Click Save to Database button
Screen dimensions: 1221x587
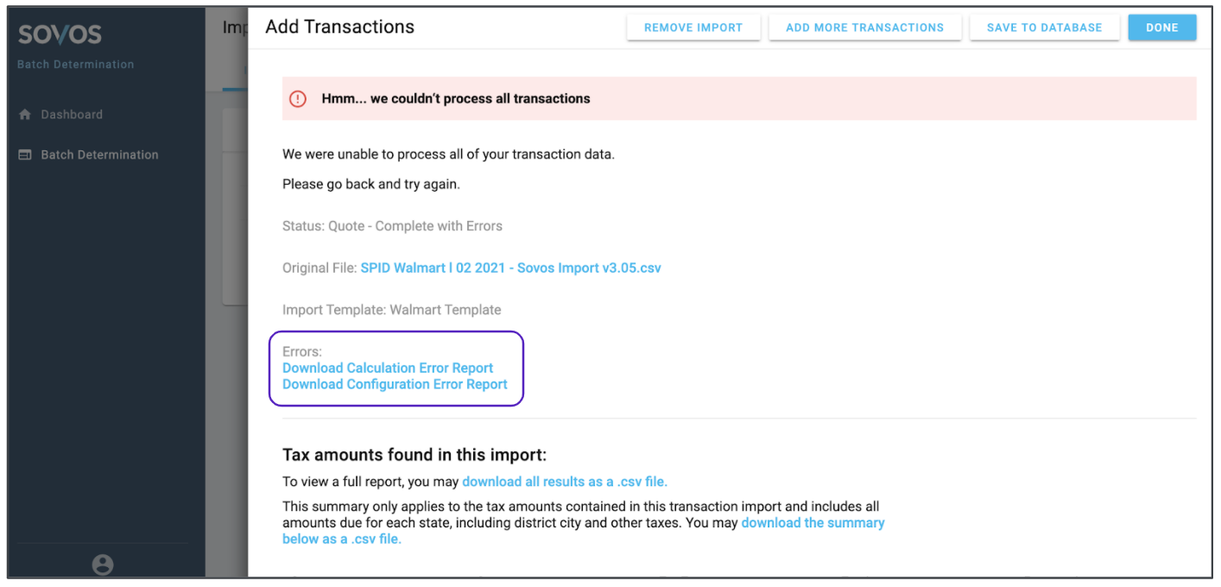click(x=1044, y=28)
